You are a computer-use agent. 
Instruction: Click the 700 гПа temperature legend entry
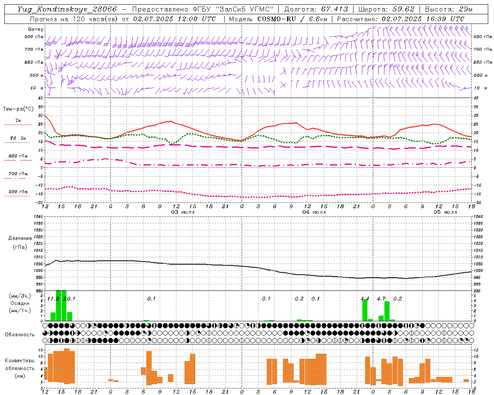18,174
